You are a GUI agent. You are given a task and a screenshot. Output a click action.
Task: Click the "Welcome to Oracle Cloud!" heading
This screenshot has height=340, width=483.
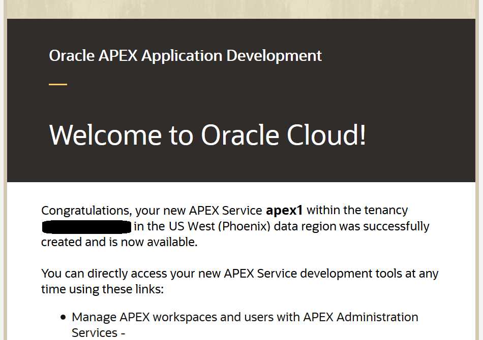207,135
